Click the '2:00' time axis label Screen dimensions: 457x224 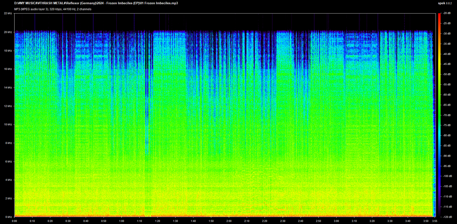[229, 221]
